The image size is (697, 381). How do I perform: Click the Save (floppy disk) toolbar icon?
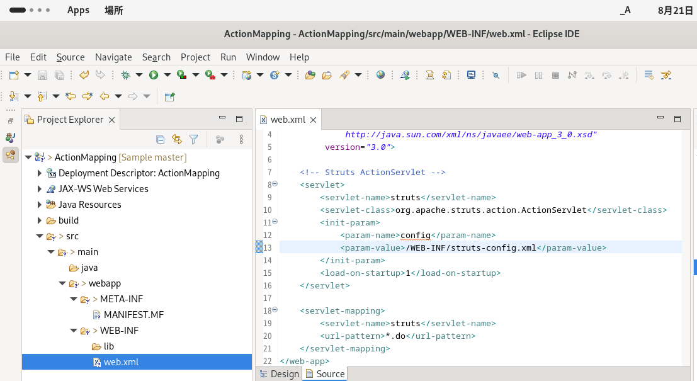(42, 75)
